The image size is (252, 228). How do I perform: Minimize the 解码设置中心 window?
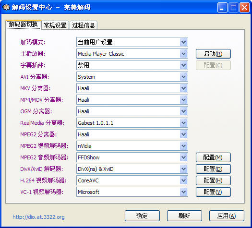pyautogui.click(x=222, y=7)
